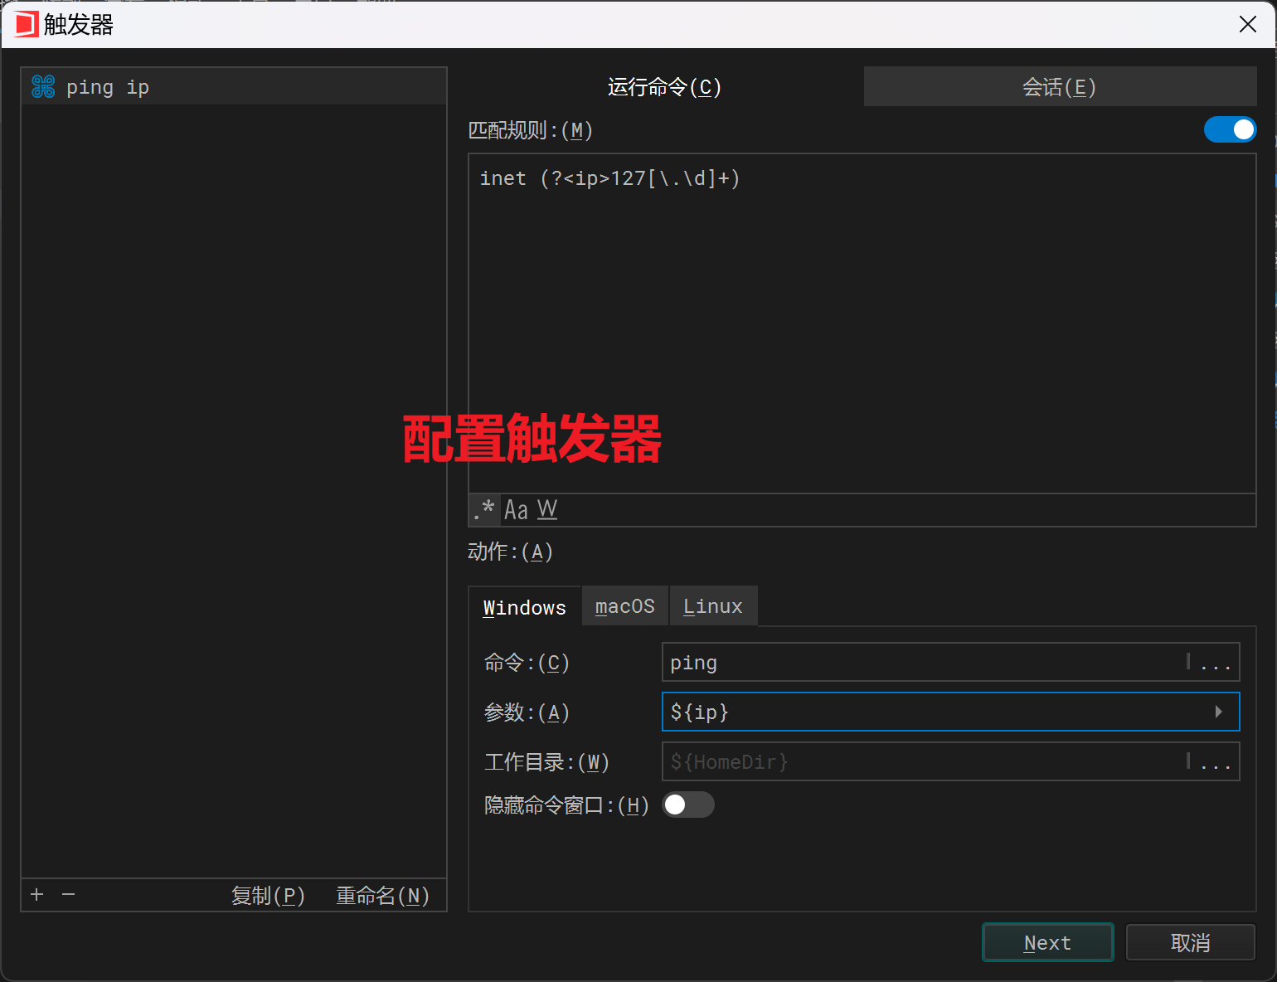Toggle whole word W option
The height and width of the screenshot is (982, 1277).
pos(547,510)
